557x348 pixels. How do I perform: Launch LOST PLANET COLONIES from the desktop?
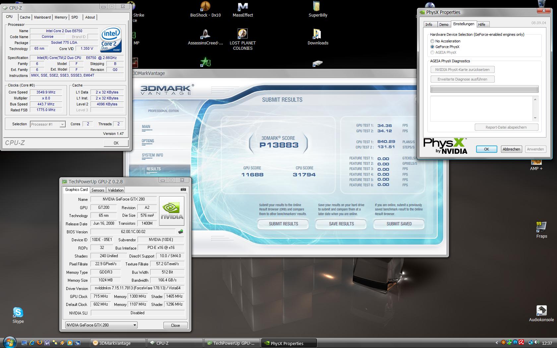point(243,40)
